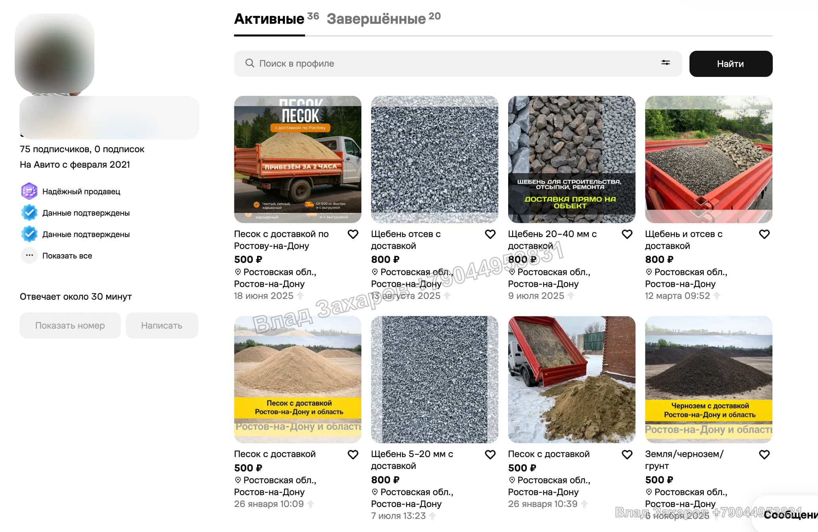Click the Написать button
This screenshot has width=818, height=532.
(x=162, y=325)
